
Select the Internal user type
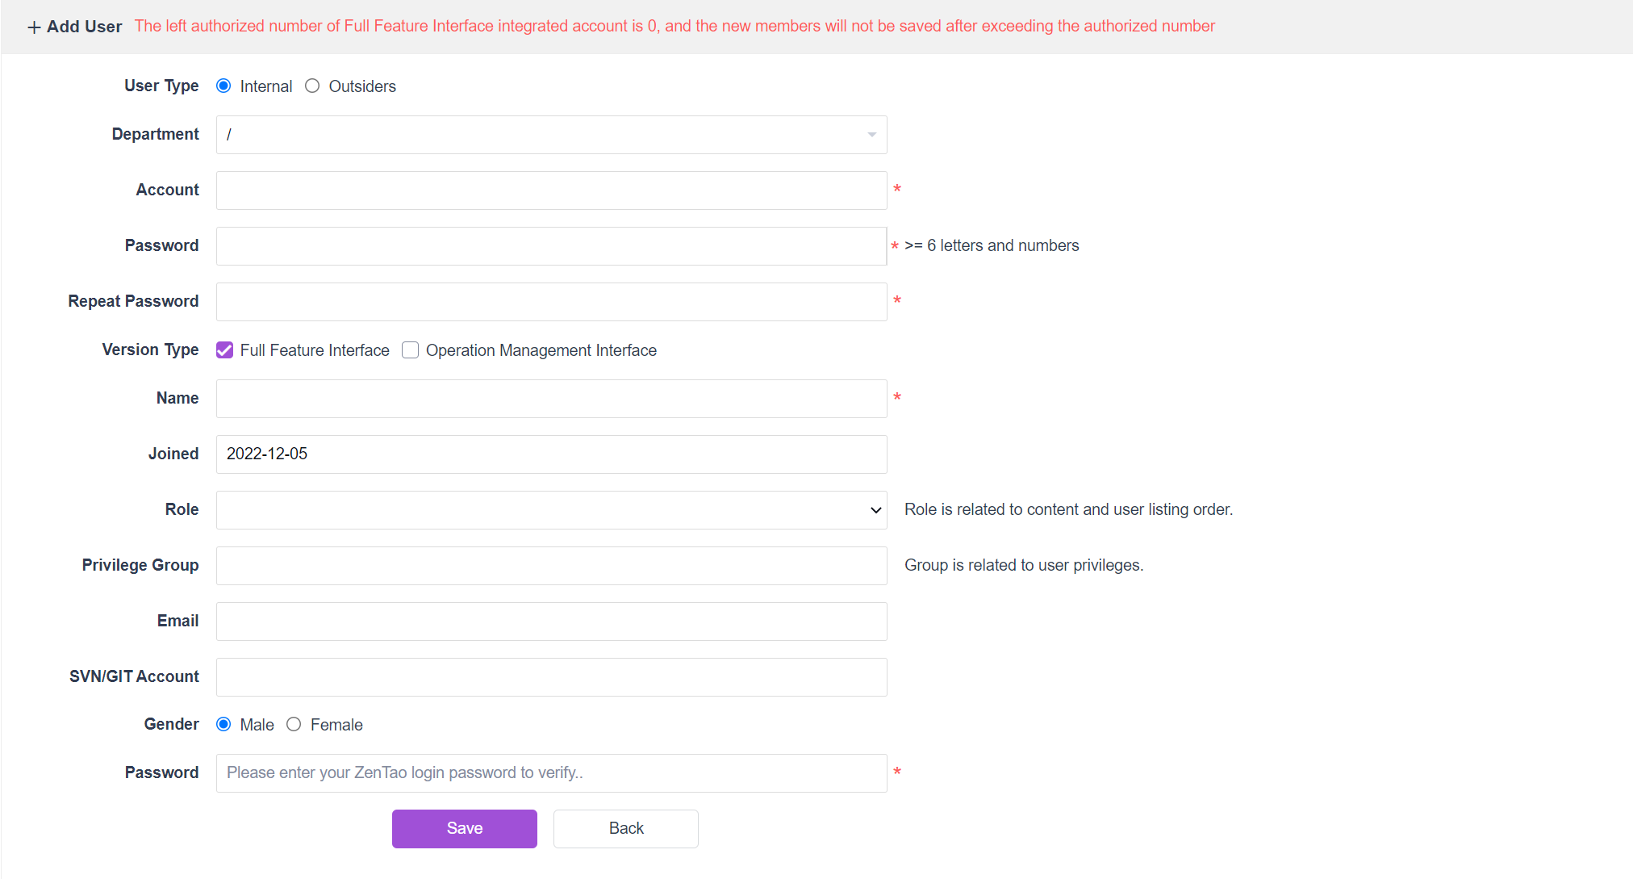(224, 86)
